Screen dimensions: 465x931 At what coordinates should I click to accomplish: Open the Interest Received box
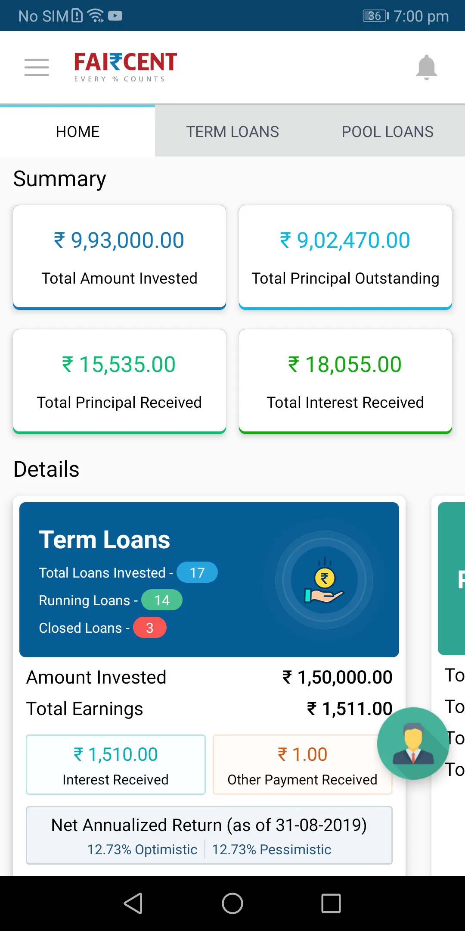[115, 764]
